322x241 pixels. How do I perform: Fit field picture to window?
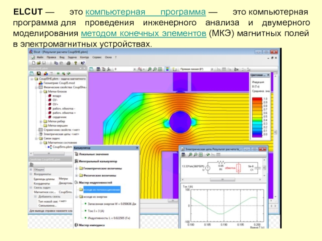tap(160, 69)
